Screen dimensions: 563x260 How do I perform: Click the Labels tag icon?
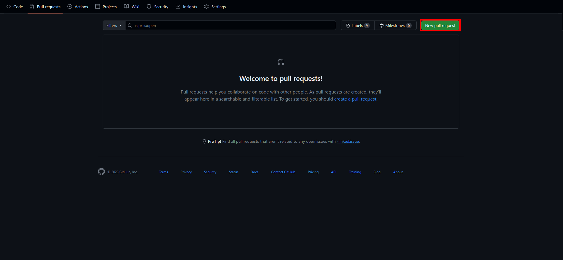[x=348, y=26]
